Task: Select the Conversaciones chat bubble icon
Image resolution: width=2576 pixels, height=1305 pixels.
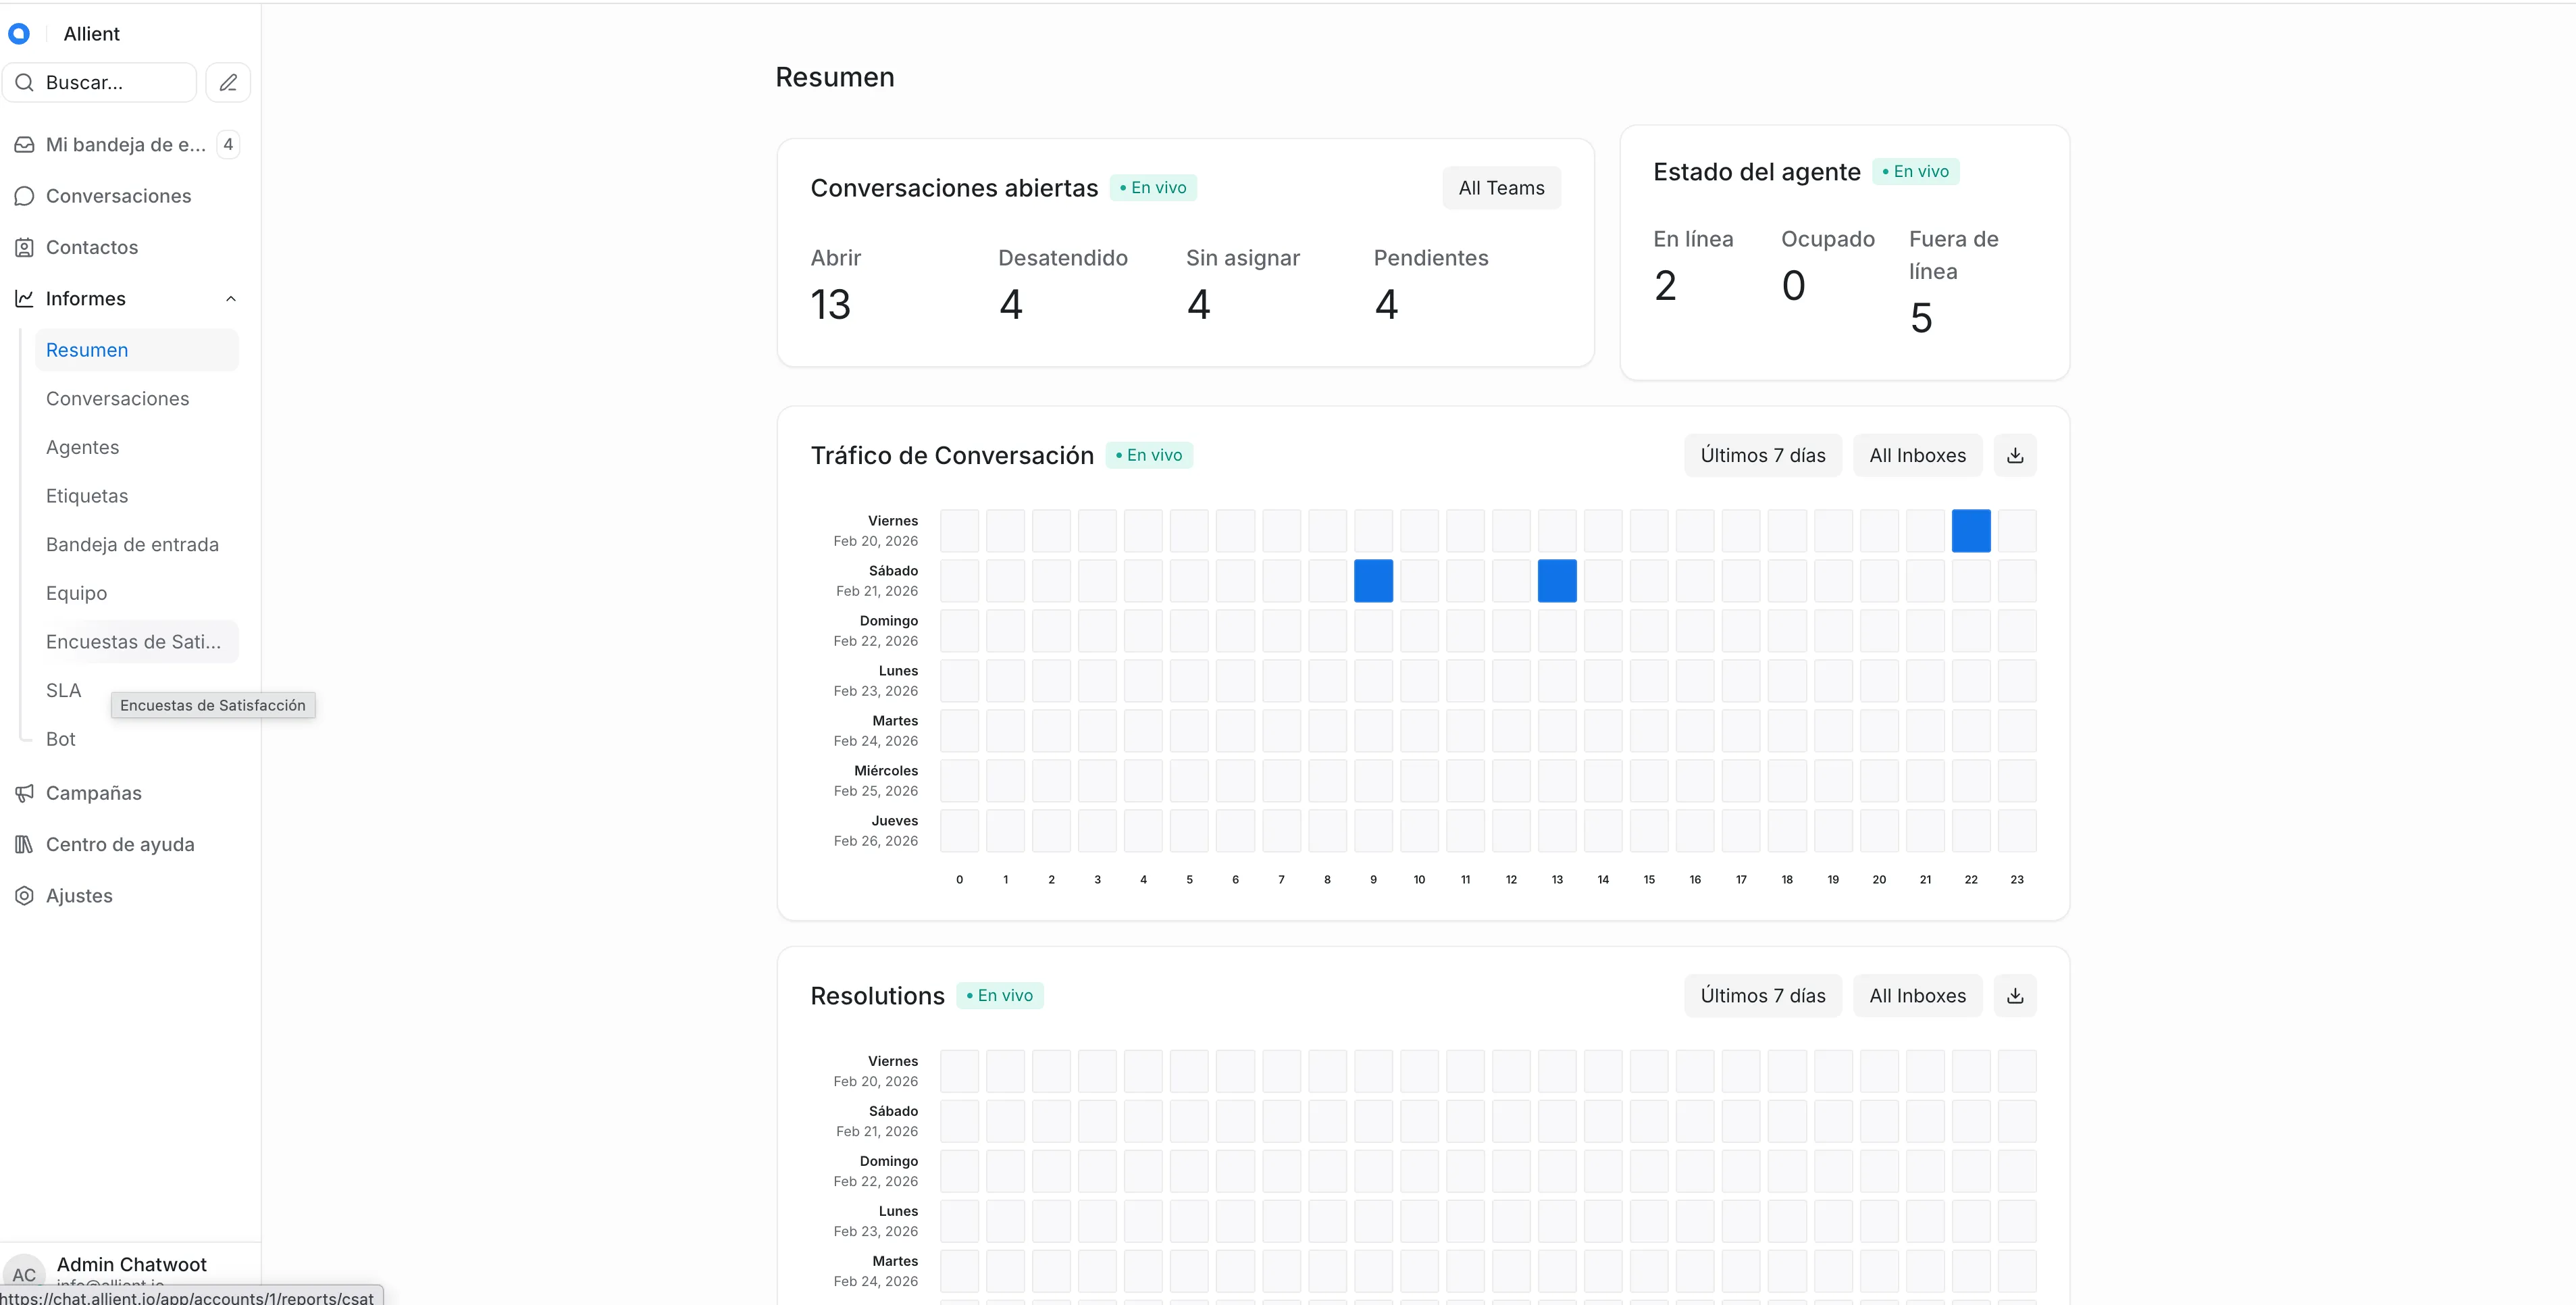Action: 24,196
